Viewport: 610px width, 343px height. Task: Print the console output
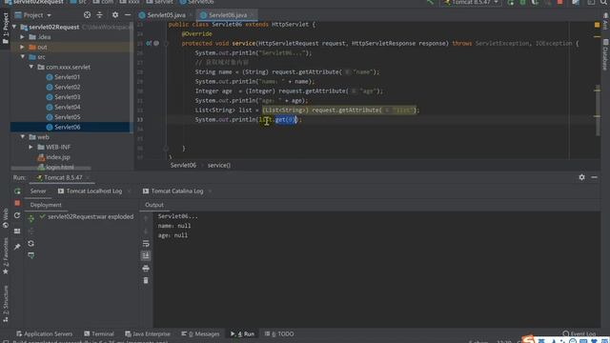point(146,268)
